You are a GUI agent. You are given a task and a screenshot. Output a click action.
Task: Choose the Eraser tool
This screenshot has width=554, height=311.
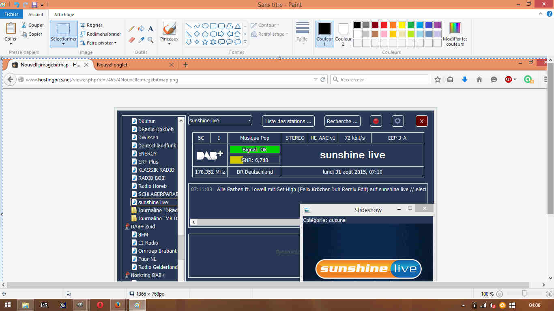tap(131, 40)
